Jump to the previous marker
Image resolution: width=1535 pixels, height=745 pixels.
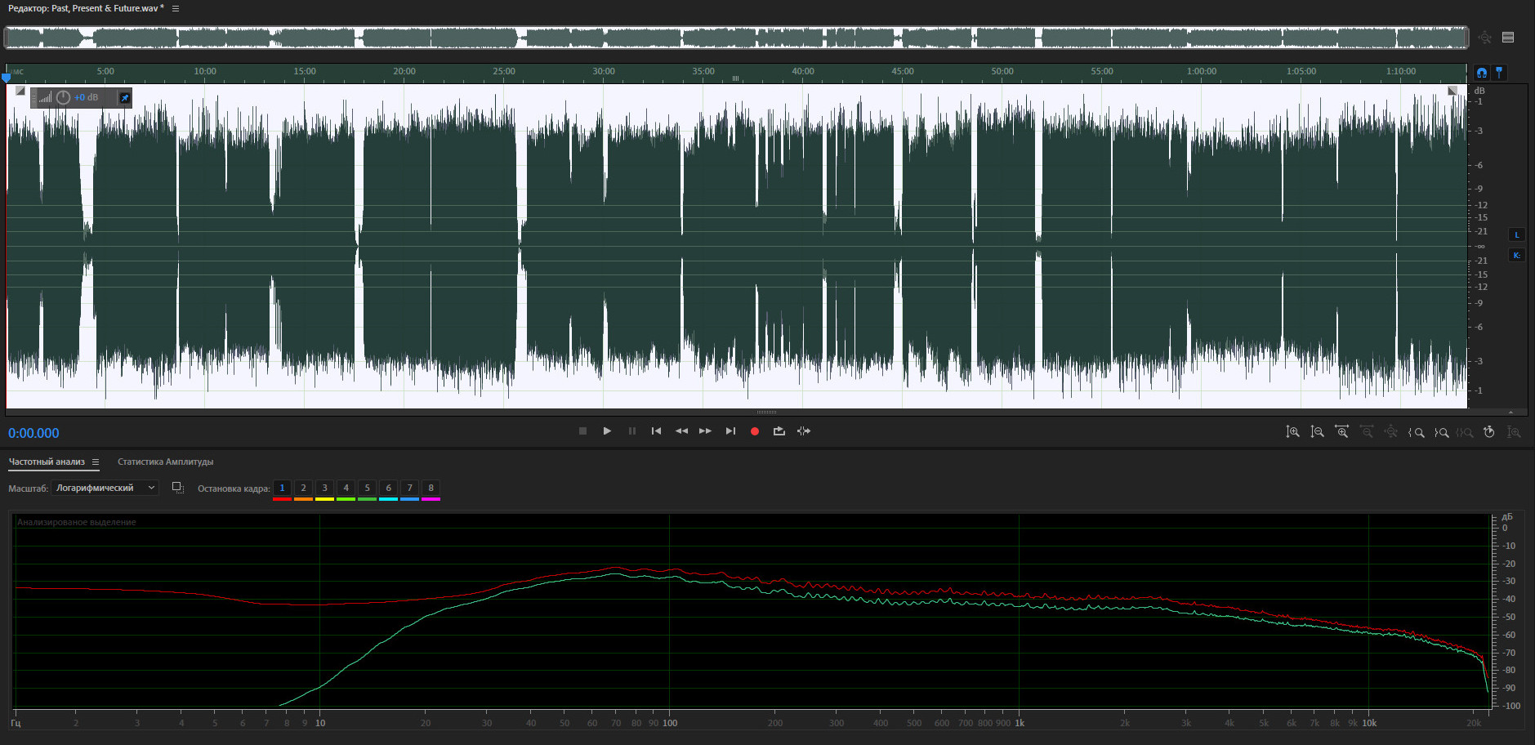point(656,431)
